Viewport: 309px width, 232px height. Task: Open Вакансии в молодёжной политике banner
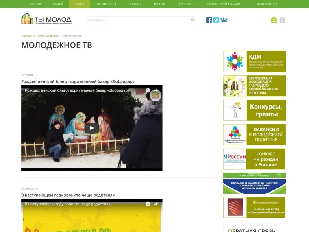[x=255, y=135]
